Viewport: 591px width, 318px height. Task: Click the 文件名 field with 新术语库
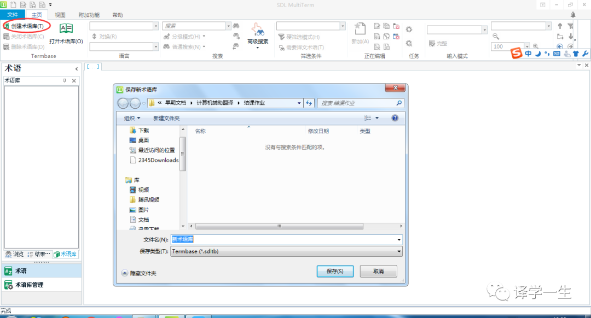(x=286, y=239)
